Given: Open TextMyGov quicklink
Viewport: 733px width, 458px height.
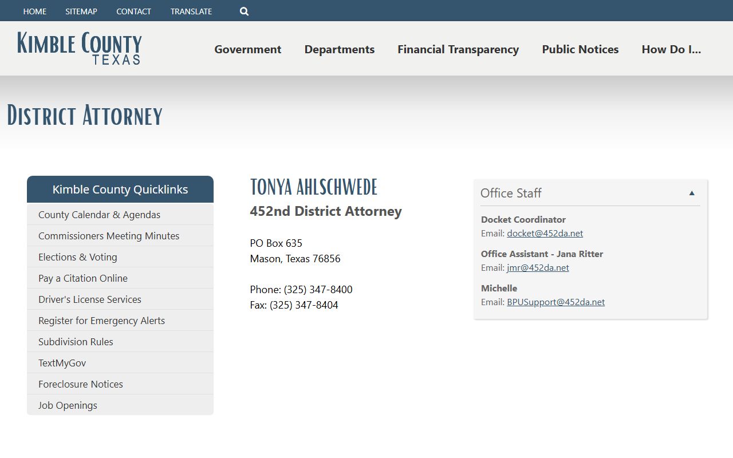Looking at the screenshot, I should 120,363.
